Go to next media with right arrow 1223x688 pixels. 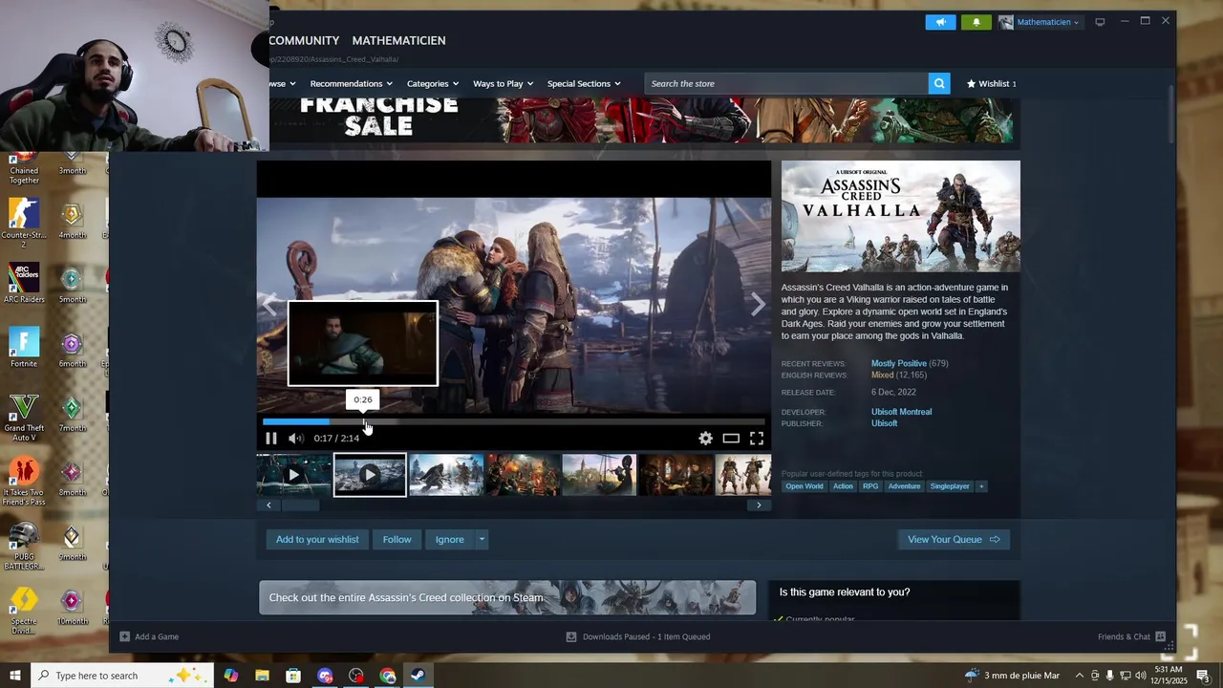(758, 305)
